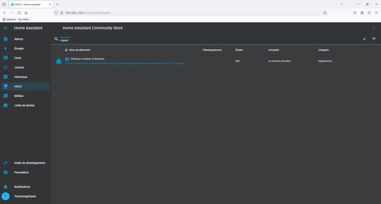Collapse the Home Assistant sidebar menu icon

click(x=5, y=28)
